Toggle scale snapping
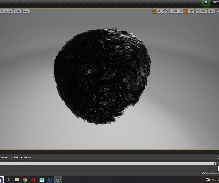This screenshot has width=219, height=183. [197, 11]
